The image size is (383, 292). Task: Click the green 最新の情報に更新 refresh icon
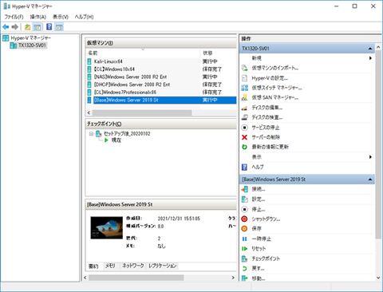(244, 147)
